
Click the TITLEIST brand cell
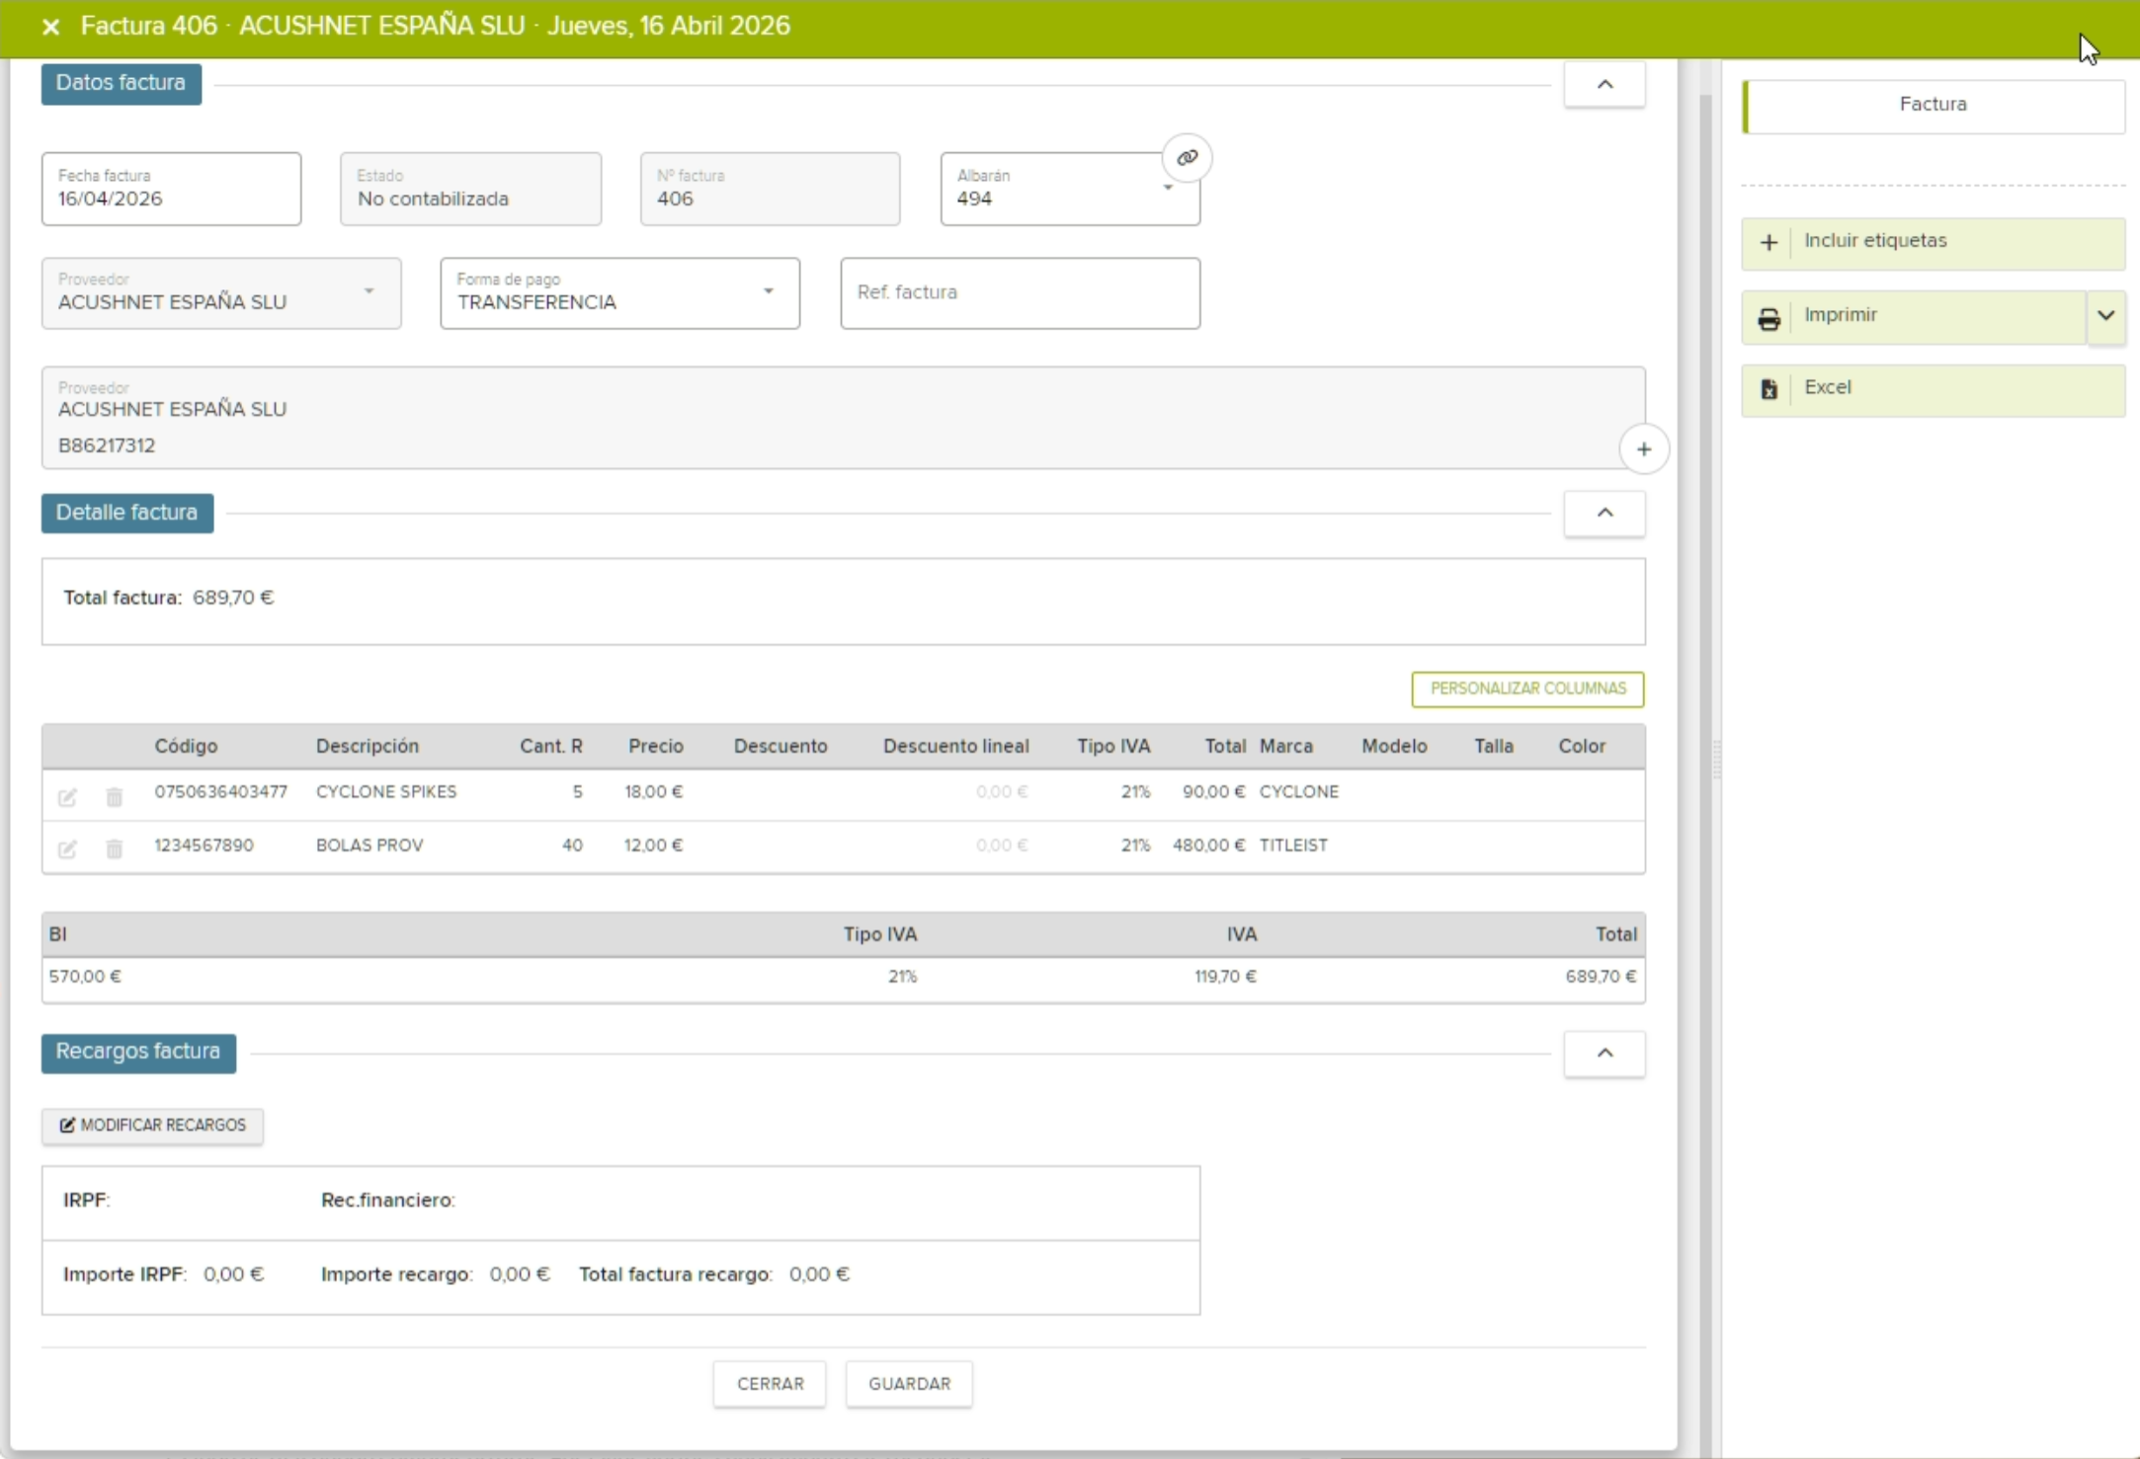pos(1293,846)
